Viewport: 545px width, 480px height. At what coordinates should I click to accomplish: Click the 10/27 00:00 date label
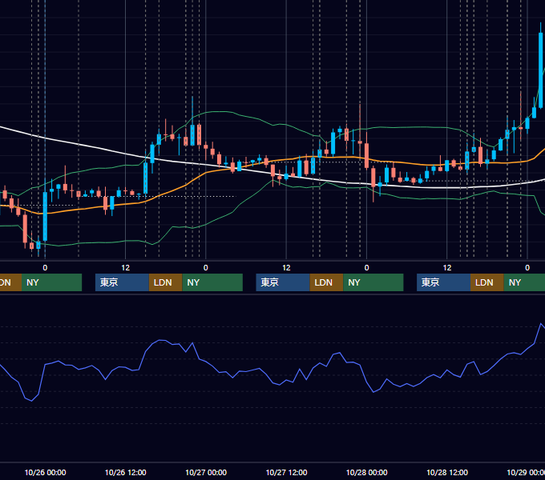(206, 472)
